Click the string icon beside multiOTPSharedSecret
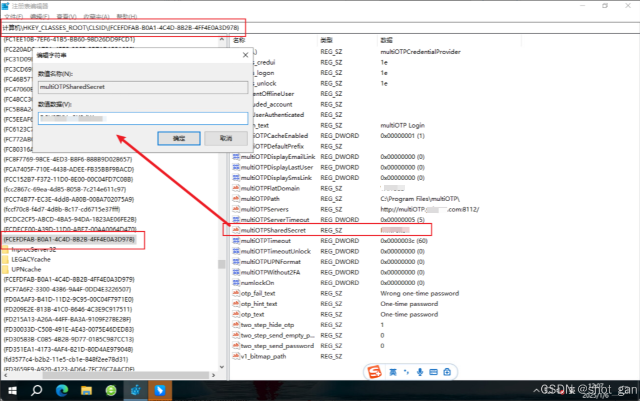Image resolution: width=640 pixels, height=401 pixels. (236, 230)
